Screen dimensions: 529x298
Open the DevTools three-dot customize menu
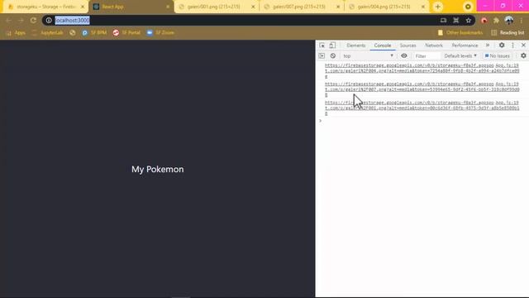pos(512,46)
